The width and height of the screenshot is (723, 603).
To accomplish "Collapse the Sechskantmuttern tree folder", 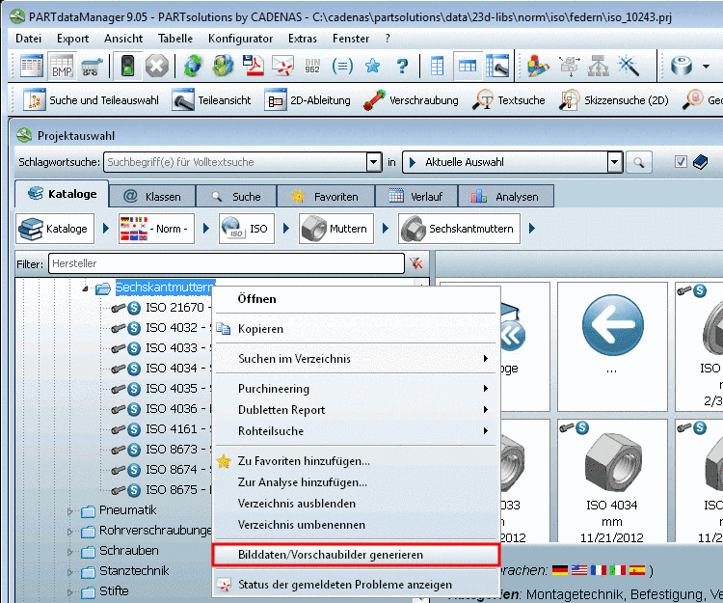I will click(x=85, y=288).
